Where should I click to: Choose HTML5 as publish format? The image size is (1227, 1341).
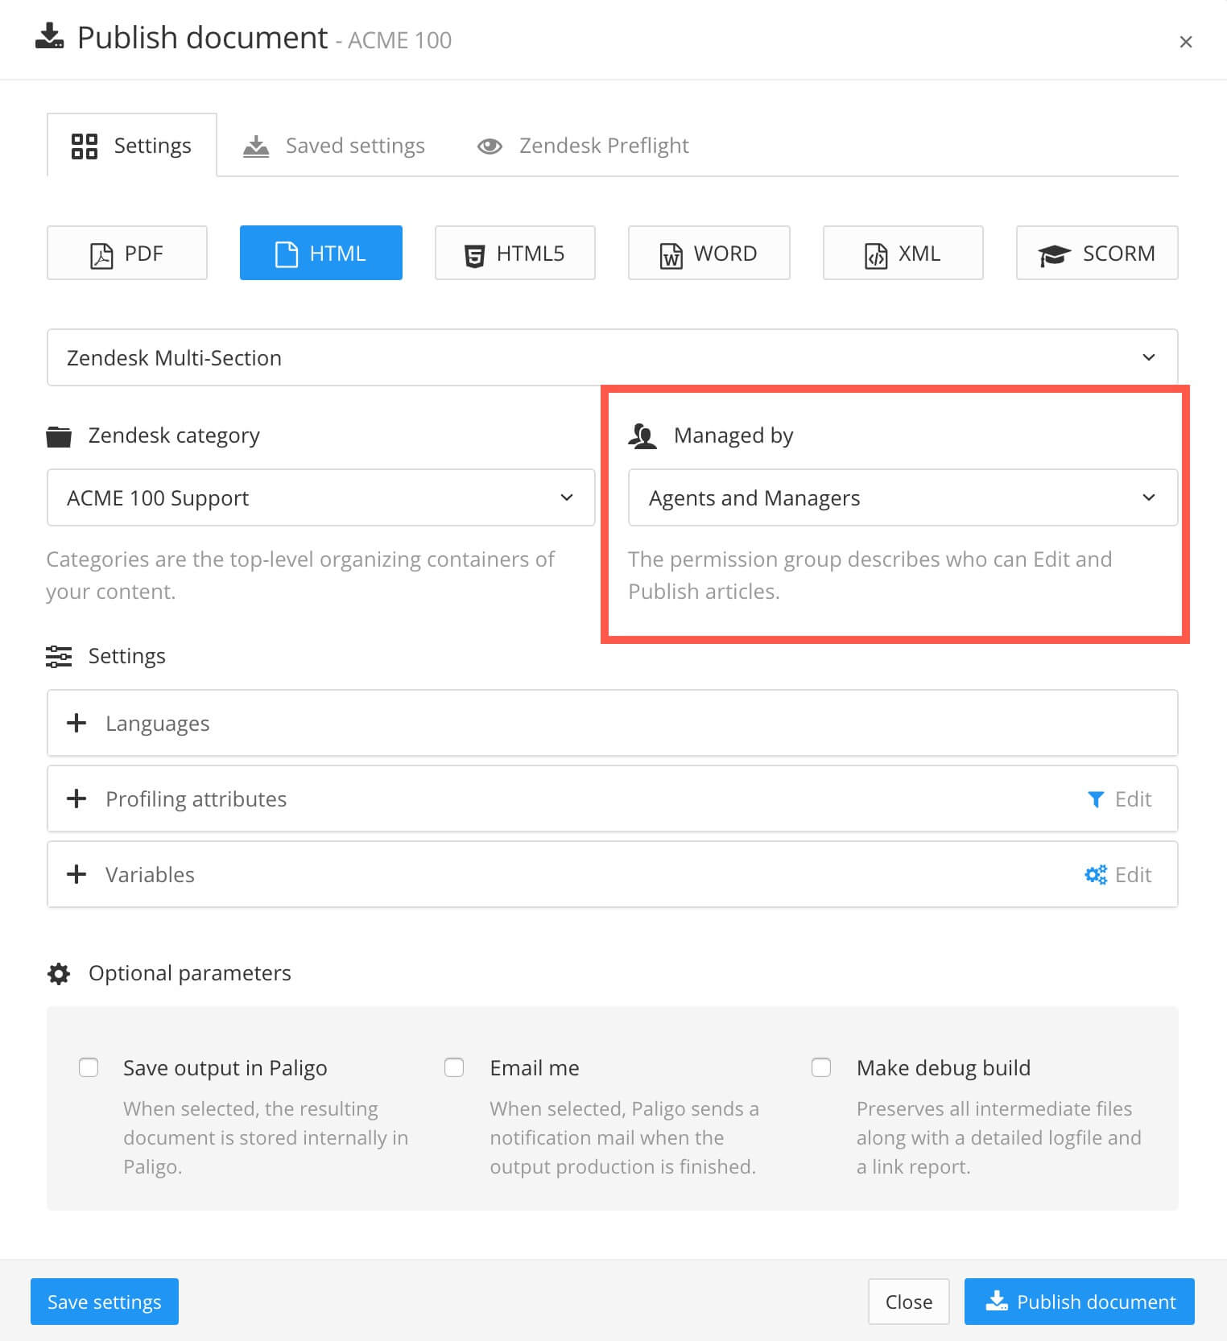click(x=514, y=254)
